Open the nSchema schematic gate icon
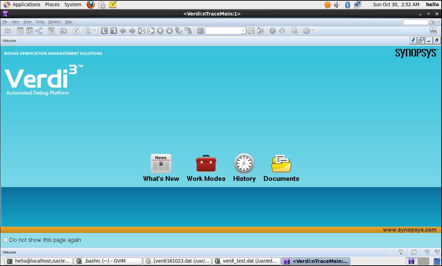Viewport: 442px width, 266px height. 30,31
